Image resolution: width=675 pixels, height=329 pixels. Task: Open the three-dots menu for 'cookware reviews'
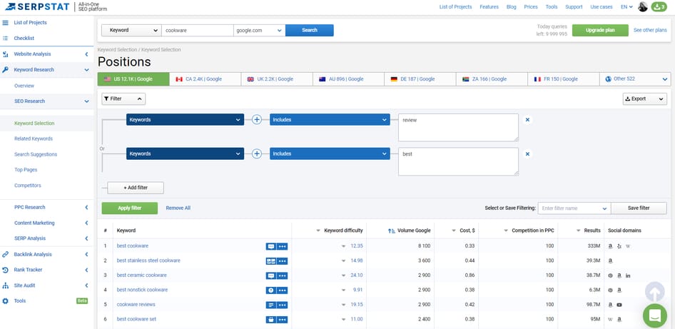pos(283,305)
